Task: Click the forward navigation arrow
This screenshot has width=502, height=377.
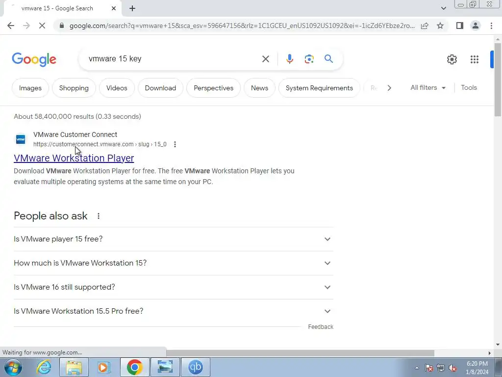Action: (26, 26)
